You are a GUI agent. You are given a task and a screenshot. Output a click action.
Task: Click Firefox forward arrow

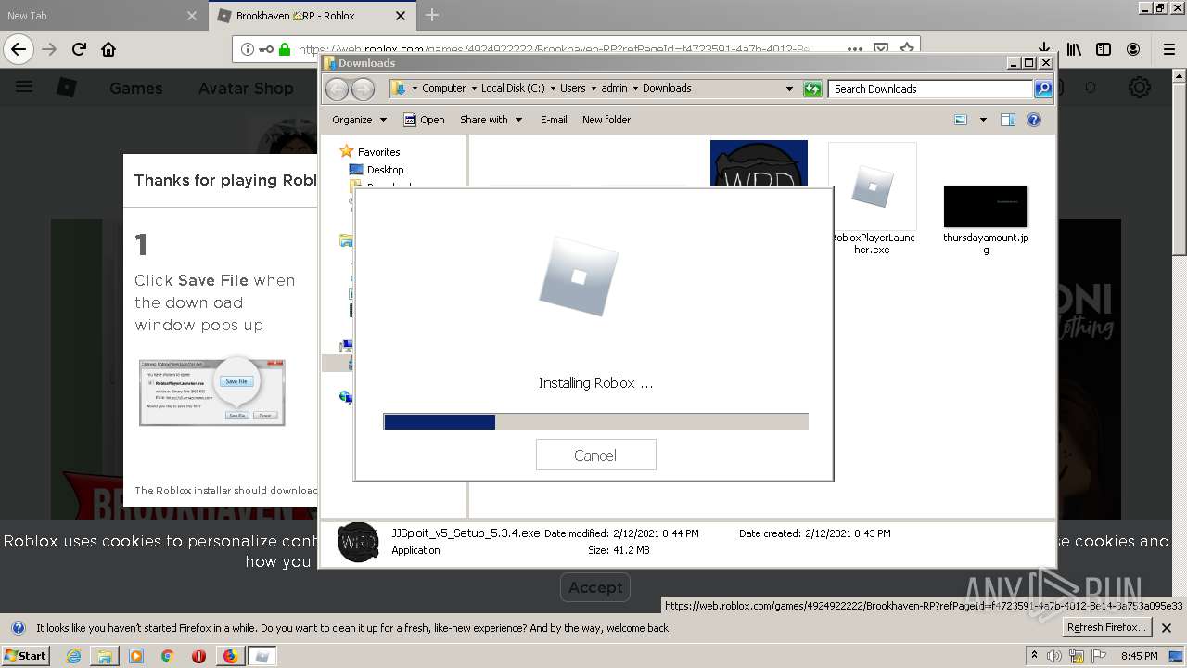[49, 49]
